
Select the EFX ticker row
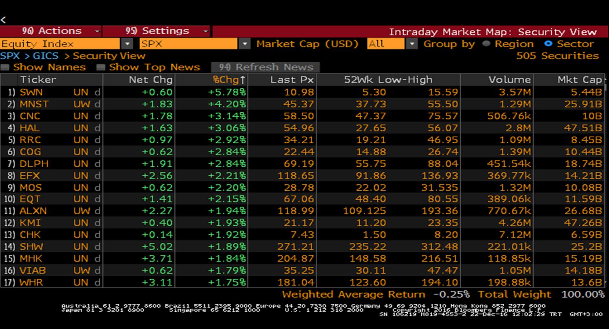click(302, 176)
